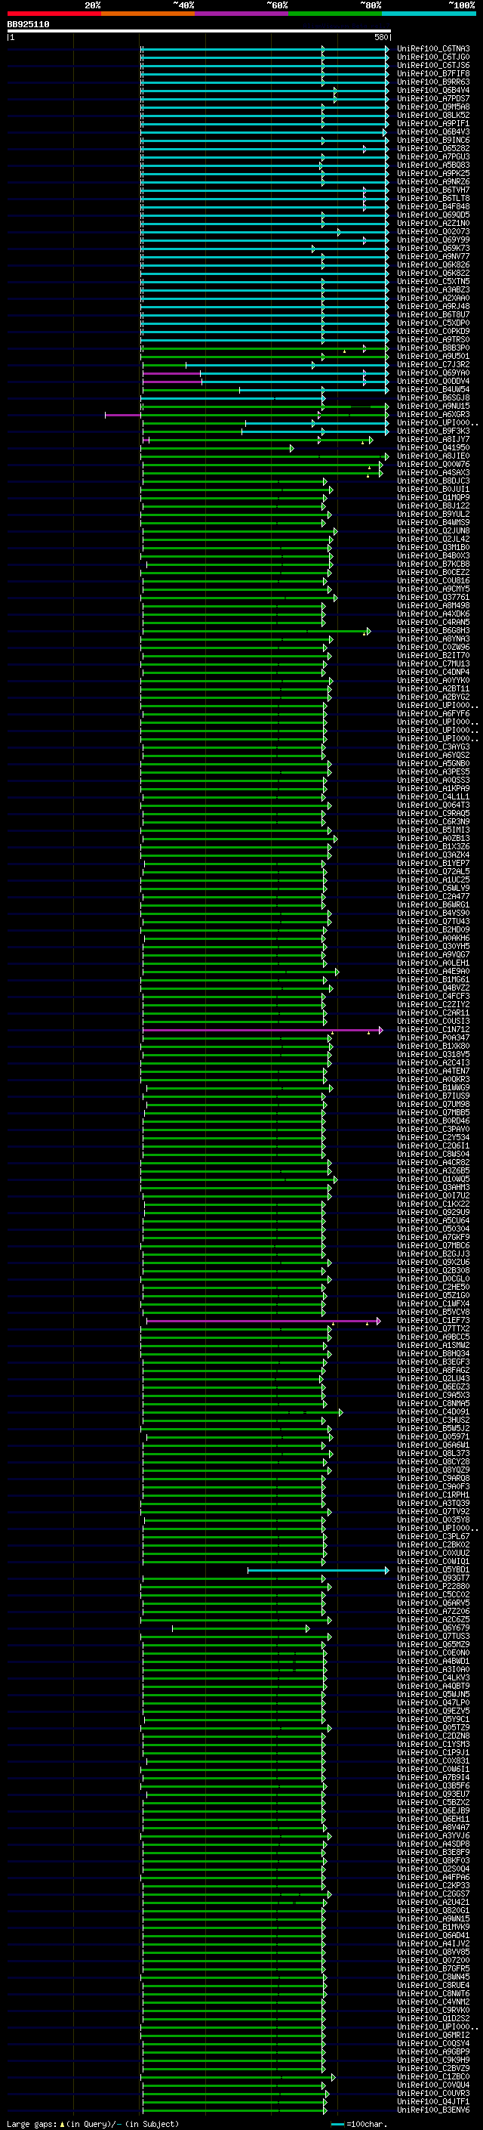The height and width of the screenshot is (2130, 483).
Task: Click the orange ~40% identity color bar
Action: [x=148, y=14]
